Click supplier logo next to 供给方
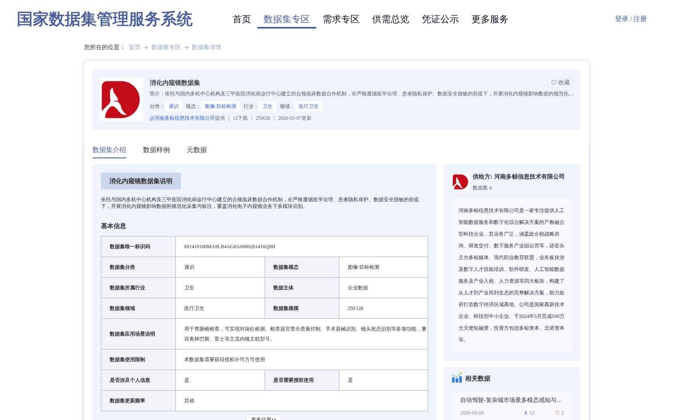 tap(460, 182)
